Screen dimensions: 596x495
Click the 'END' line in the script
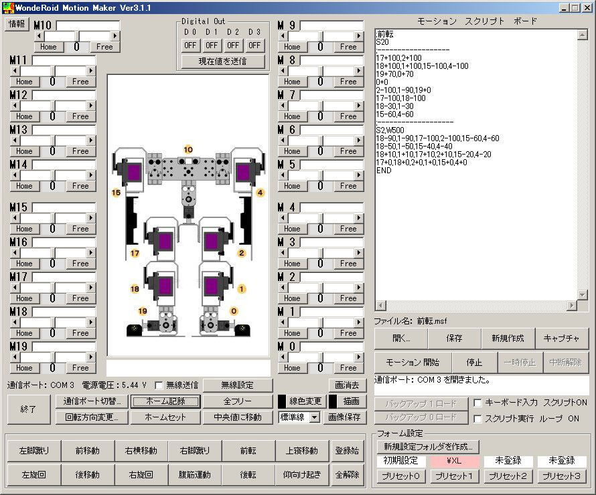384,171
